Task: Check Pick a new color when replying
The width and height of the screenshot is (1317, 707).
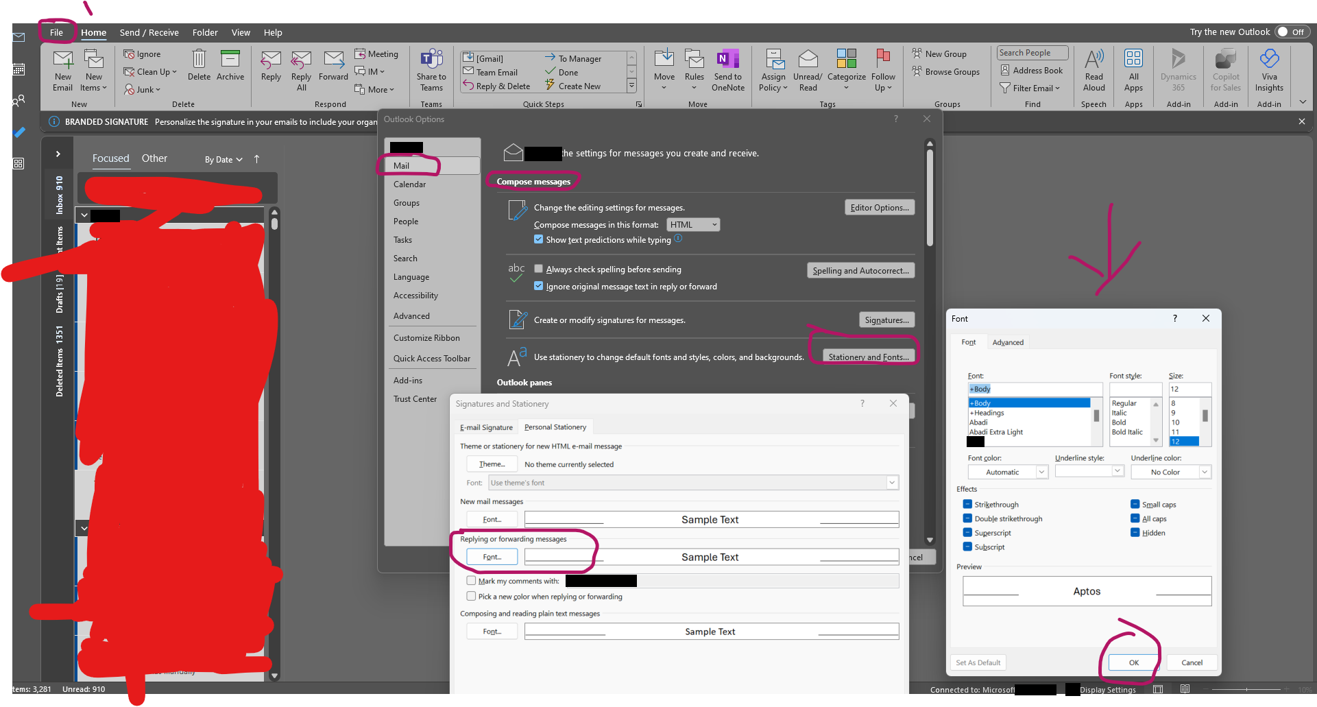Action: 471,596
